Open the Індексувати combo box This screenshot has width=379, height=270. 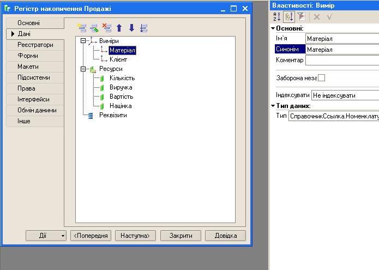[x=345, y=95]
